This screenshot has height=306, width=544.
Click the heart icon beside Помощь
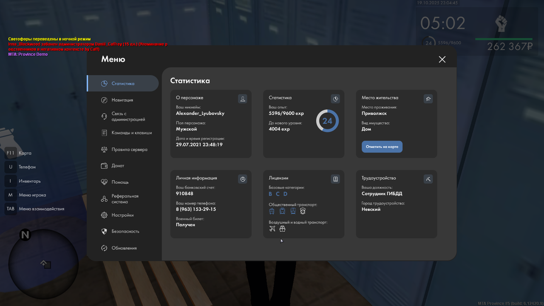(x=104, y=182)
